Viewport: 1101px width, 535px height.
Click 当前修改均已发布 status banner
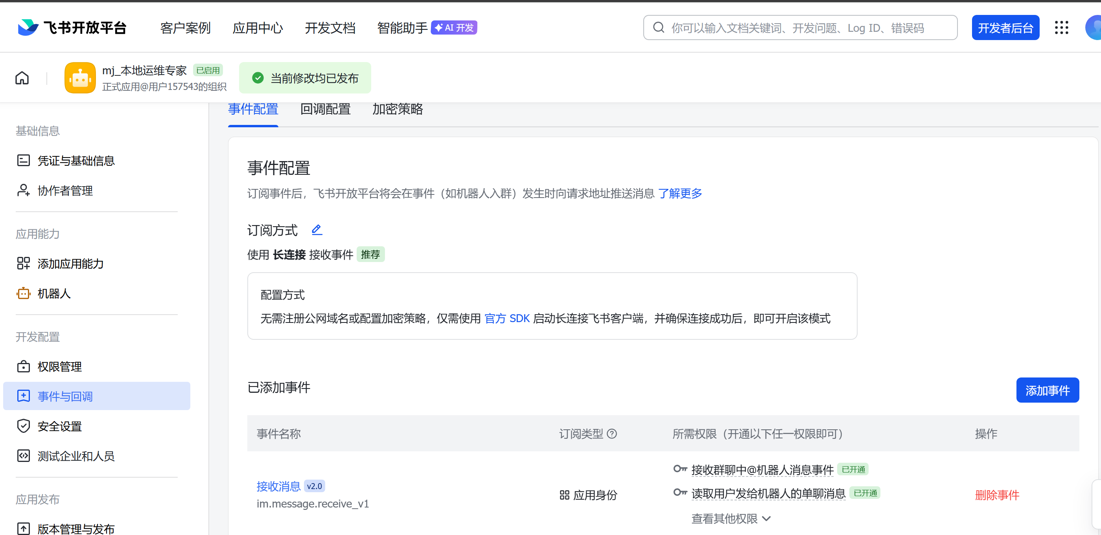(x=305, y=78)
